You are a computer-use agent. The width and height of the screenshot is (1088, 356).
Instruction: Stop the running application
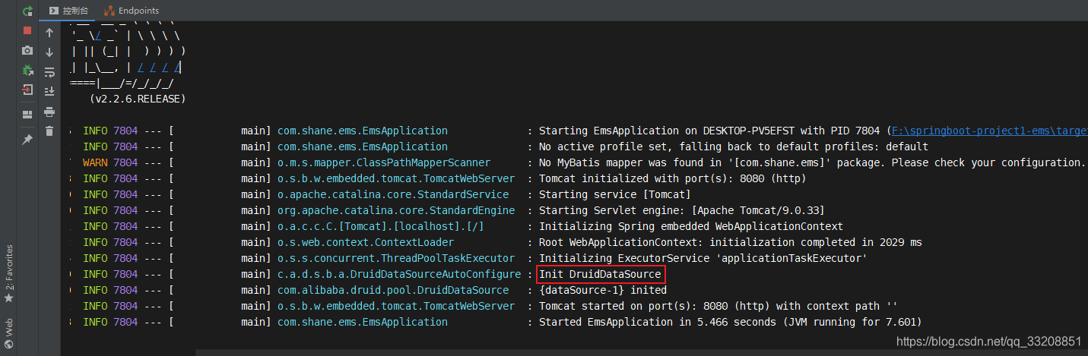[x=27, y=30]
